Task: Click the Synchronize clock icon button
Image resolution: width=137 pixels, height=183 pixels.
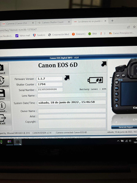Action: (4, 82)
